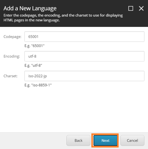Place the cursor on the iso-2022-jp value text

point(37,76)
